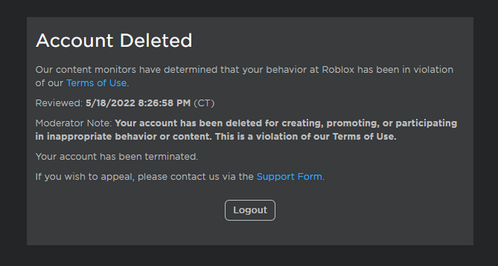Click empty gray panel area below Logout

click(x=250, y=233)
